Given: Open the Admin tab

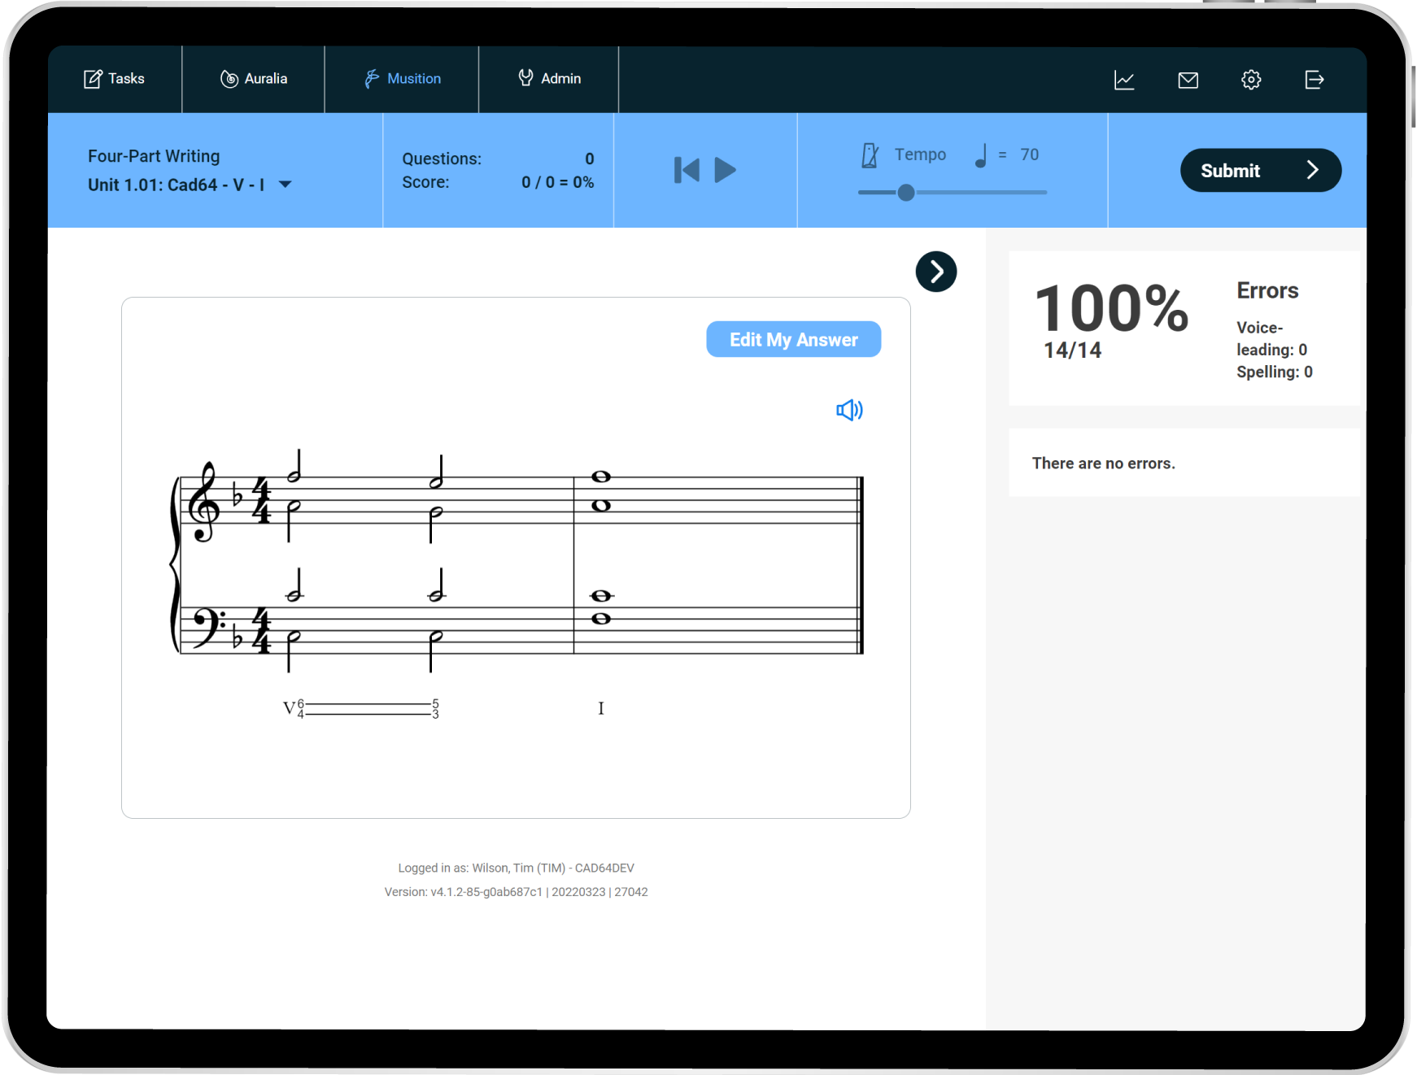Looking at the screenshot, I should pos(550,79).
